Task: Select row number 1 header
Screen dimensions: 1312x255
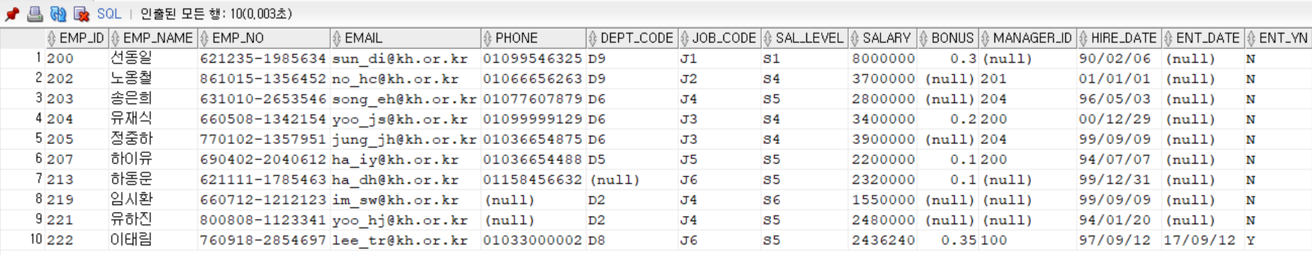Action: (x=22, y=59)
